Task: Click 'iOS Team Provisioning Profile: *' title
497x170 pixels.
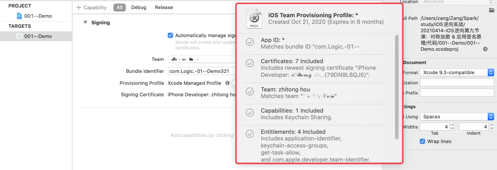Action: tap(313, 15)
